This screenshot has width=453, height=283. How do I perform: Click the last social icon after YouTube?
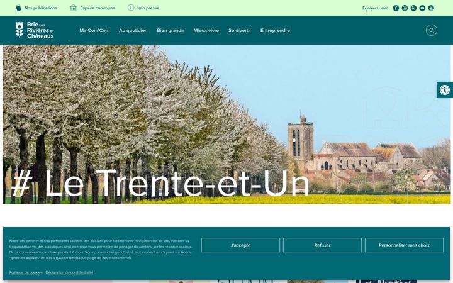[431, 8]
